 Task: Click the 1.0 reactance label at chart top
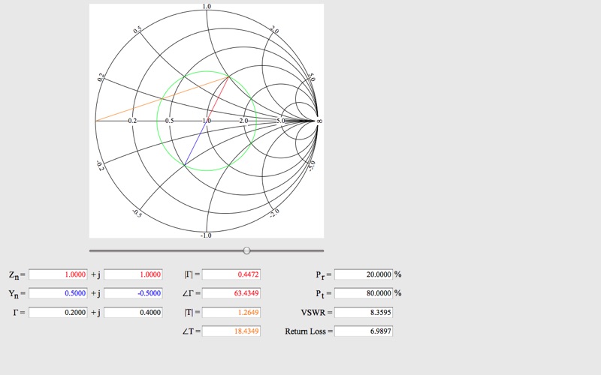207,6
